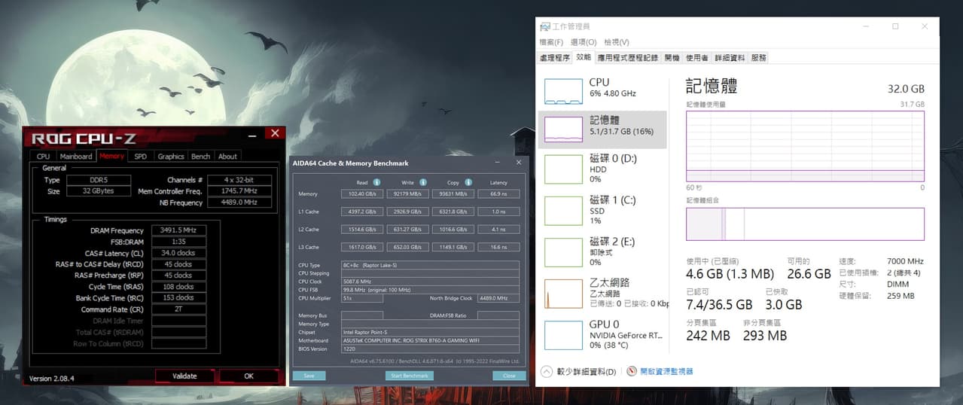Open the resource monitor icon in Task Manager
This screenshot has width=963, height=405.
tap(632, 371)
